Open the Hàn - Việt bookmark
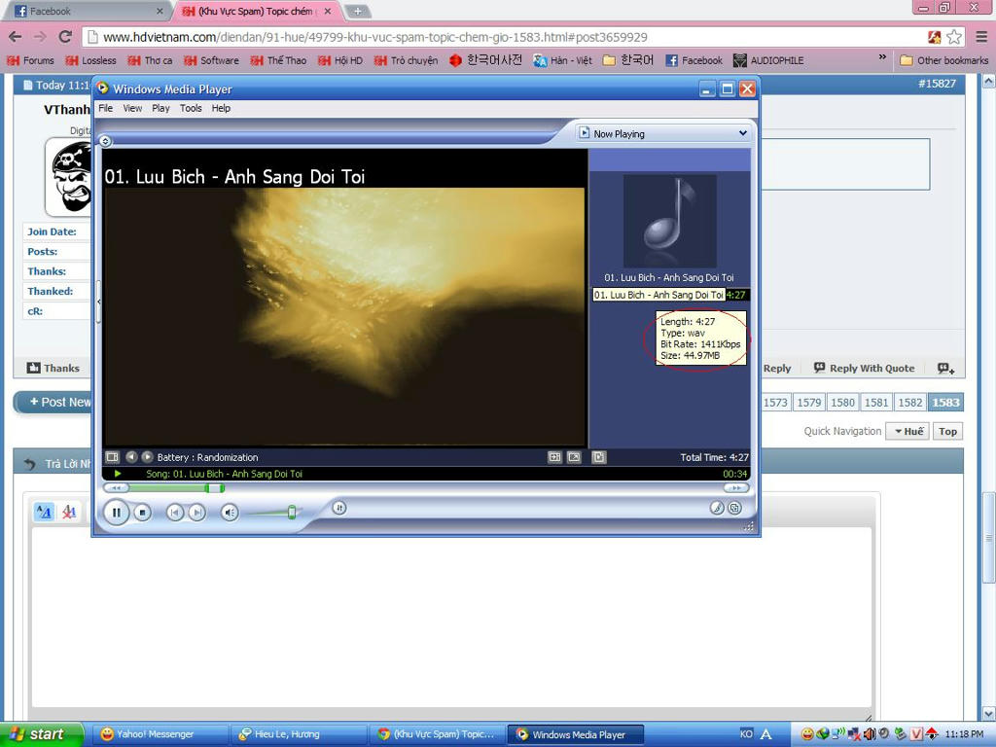This screenshot has width=996, height=747. coord(563,60)
